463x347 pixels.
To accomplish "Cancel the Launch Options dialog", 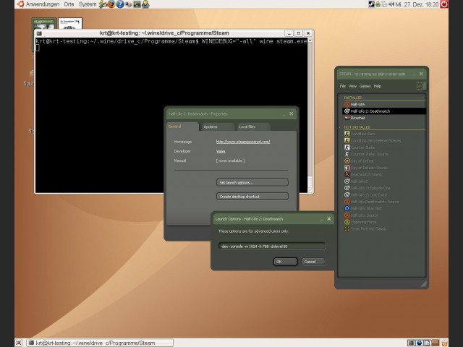I will (x=313, y=262).
